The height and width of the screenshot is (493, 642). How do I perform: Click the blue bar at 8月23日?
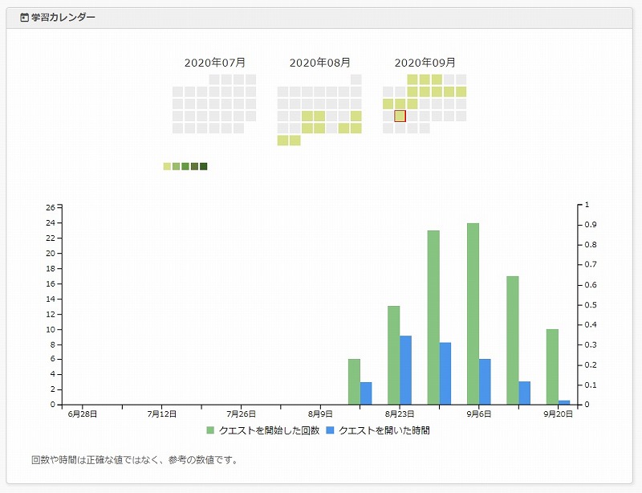click(406, 370)
